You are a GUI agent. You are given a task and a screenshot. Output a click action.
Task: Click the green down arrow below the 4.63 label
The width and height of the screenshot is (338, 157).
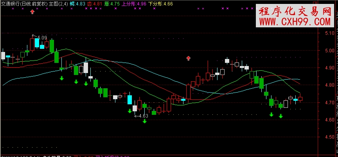point(144,121)
